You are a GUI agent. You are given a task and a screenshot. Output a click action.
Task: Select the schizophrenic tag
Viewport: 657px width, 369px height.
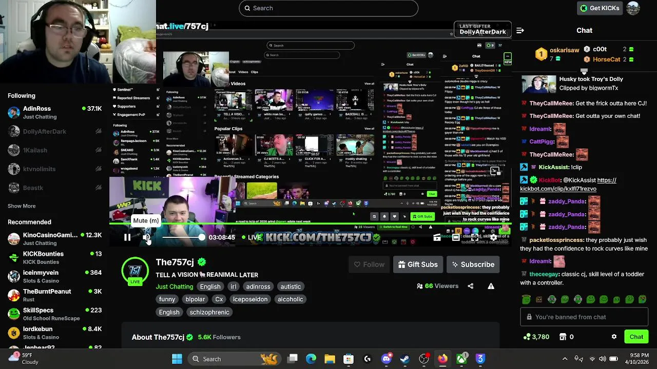click(x=209, y=312)
